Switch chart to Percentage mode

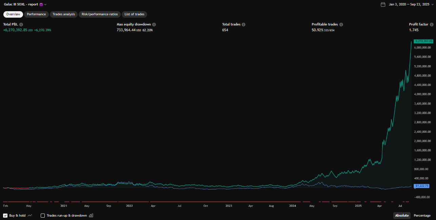click(422, 216)
